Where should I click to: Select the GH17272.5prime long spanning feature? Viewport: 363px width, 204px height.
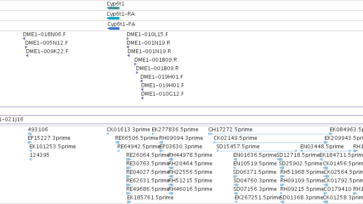coord(270,134)
